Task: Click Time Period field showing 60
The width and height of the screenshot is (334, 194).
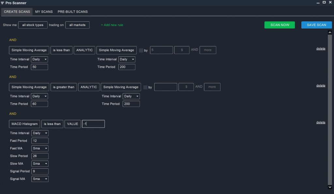Action: coord(39,104)
